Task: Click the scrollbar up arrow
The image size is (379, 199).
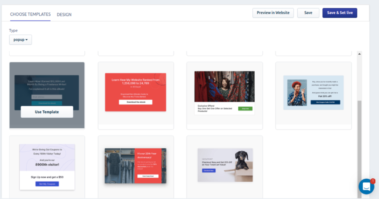Action: pos(359,54)
